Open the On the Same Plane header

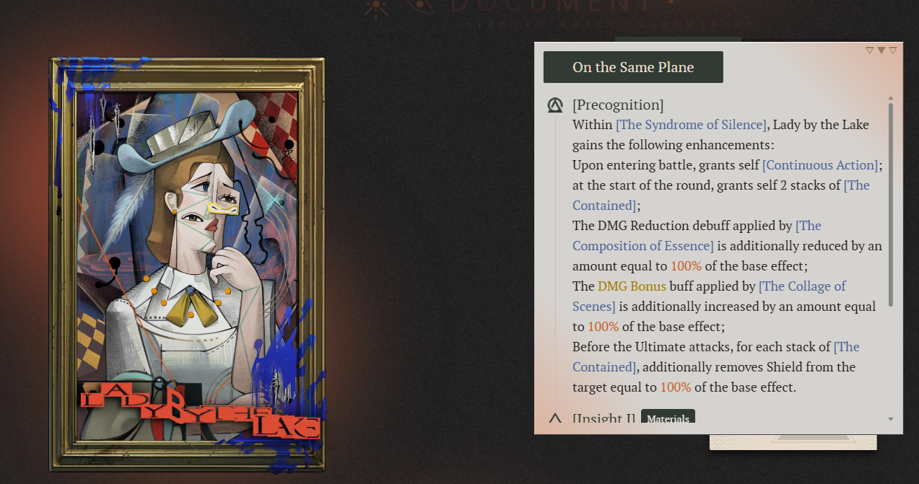tap(633, 67)
